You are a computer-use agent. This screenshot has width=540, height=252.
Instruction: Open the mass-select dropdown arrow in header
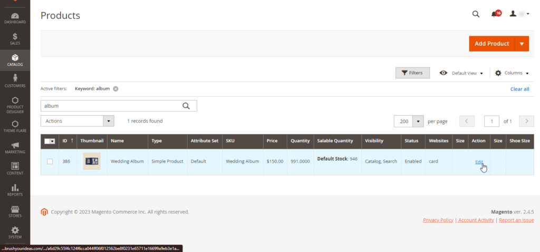coord(53,141)
